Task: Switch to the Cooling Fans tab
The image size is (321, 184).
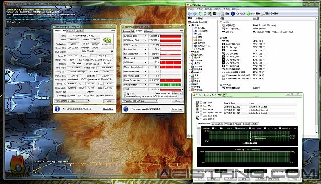Action: point(218,124)
